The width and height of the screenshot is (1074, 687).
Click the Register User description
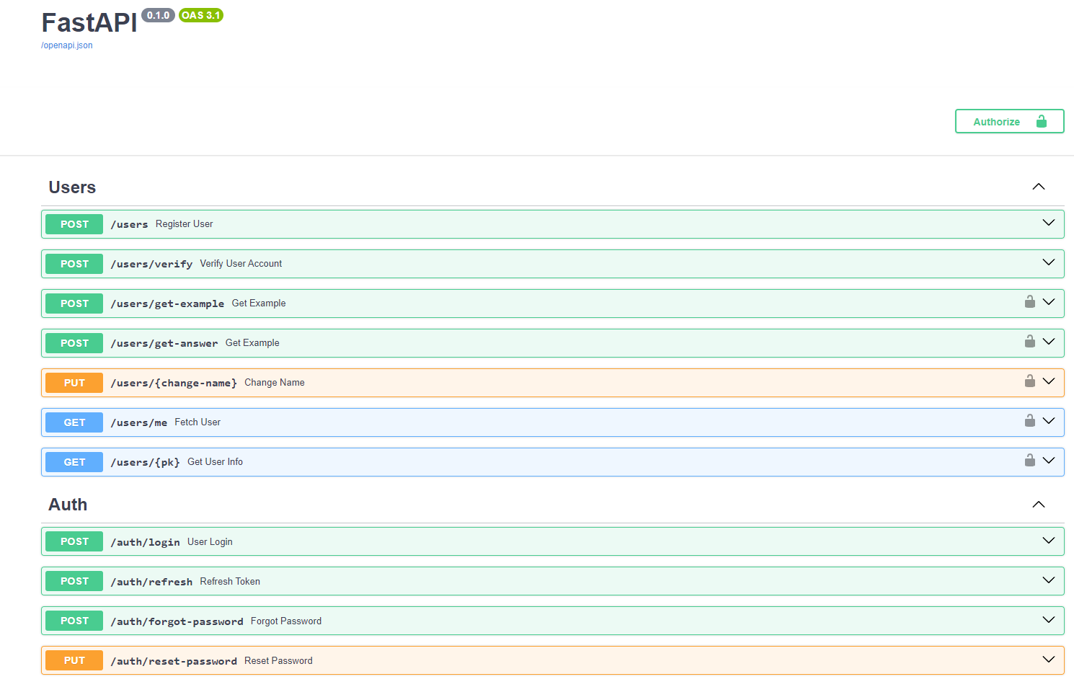pyautogui.click(x=185, y=224)
